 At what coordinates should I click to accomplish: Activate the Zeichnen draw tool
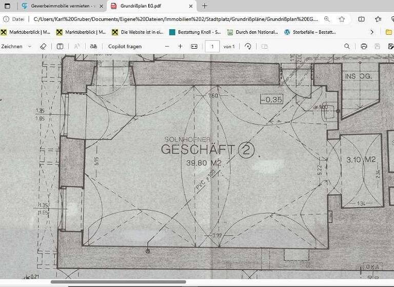12,47
